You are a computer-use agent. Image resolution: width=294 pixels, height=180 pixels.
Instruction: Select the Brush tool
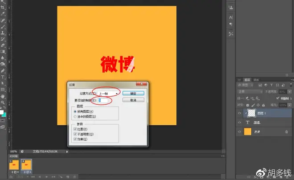pos(3,27)
